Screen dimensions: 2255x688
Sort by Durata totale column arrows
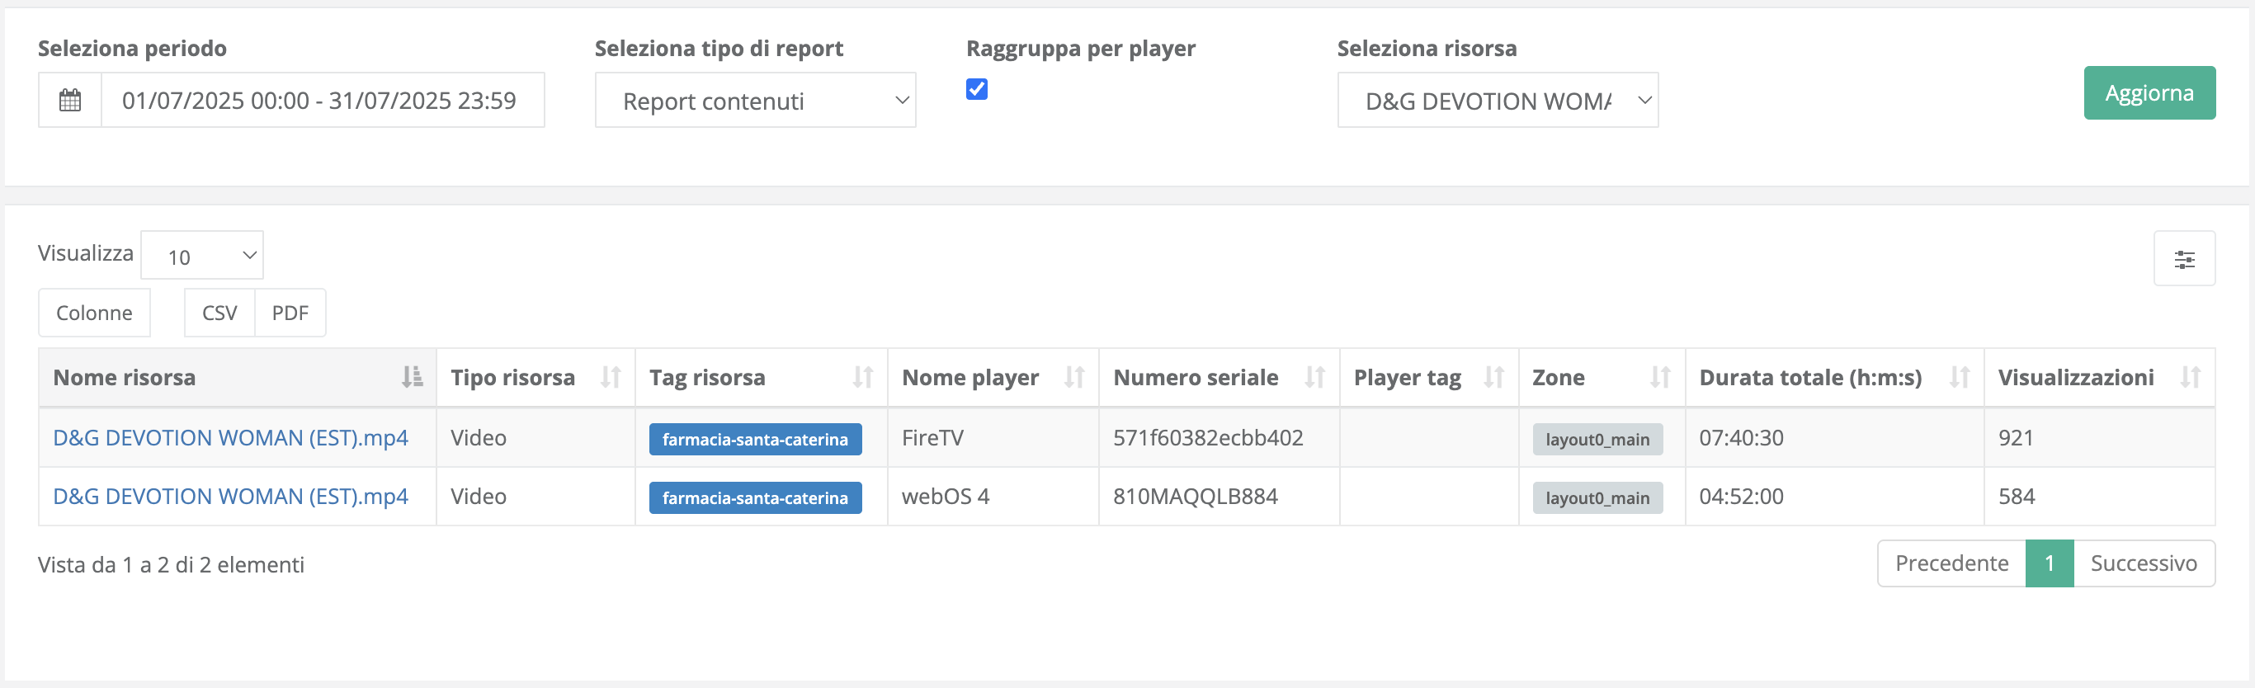[x=1959, y=377]
